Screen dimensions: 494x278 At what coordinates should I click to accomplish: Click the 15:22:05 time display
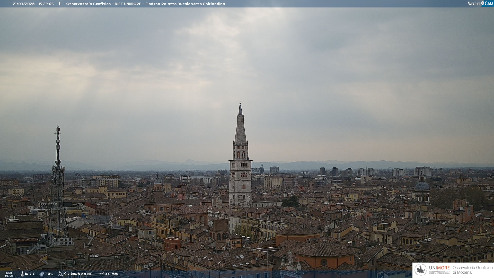tap(46, 4)
